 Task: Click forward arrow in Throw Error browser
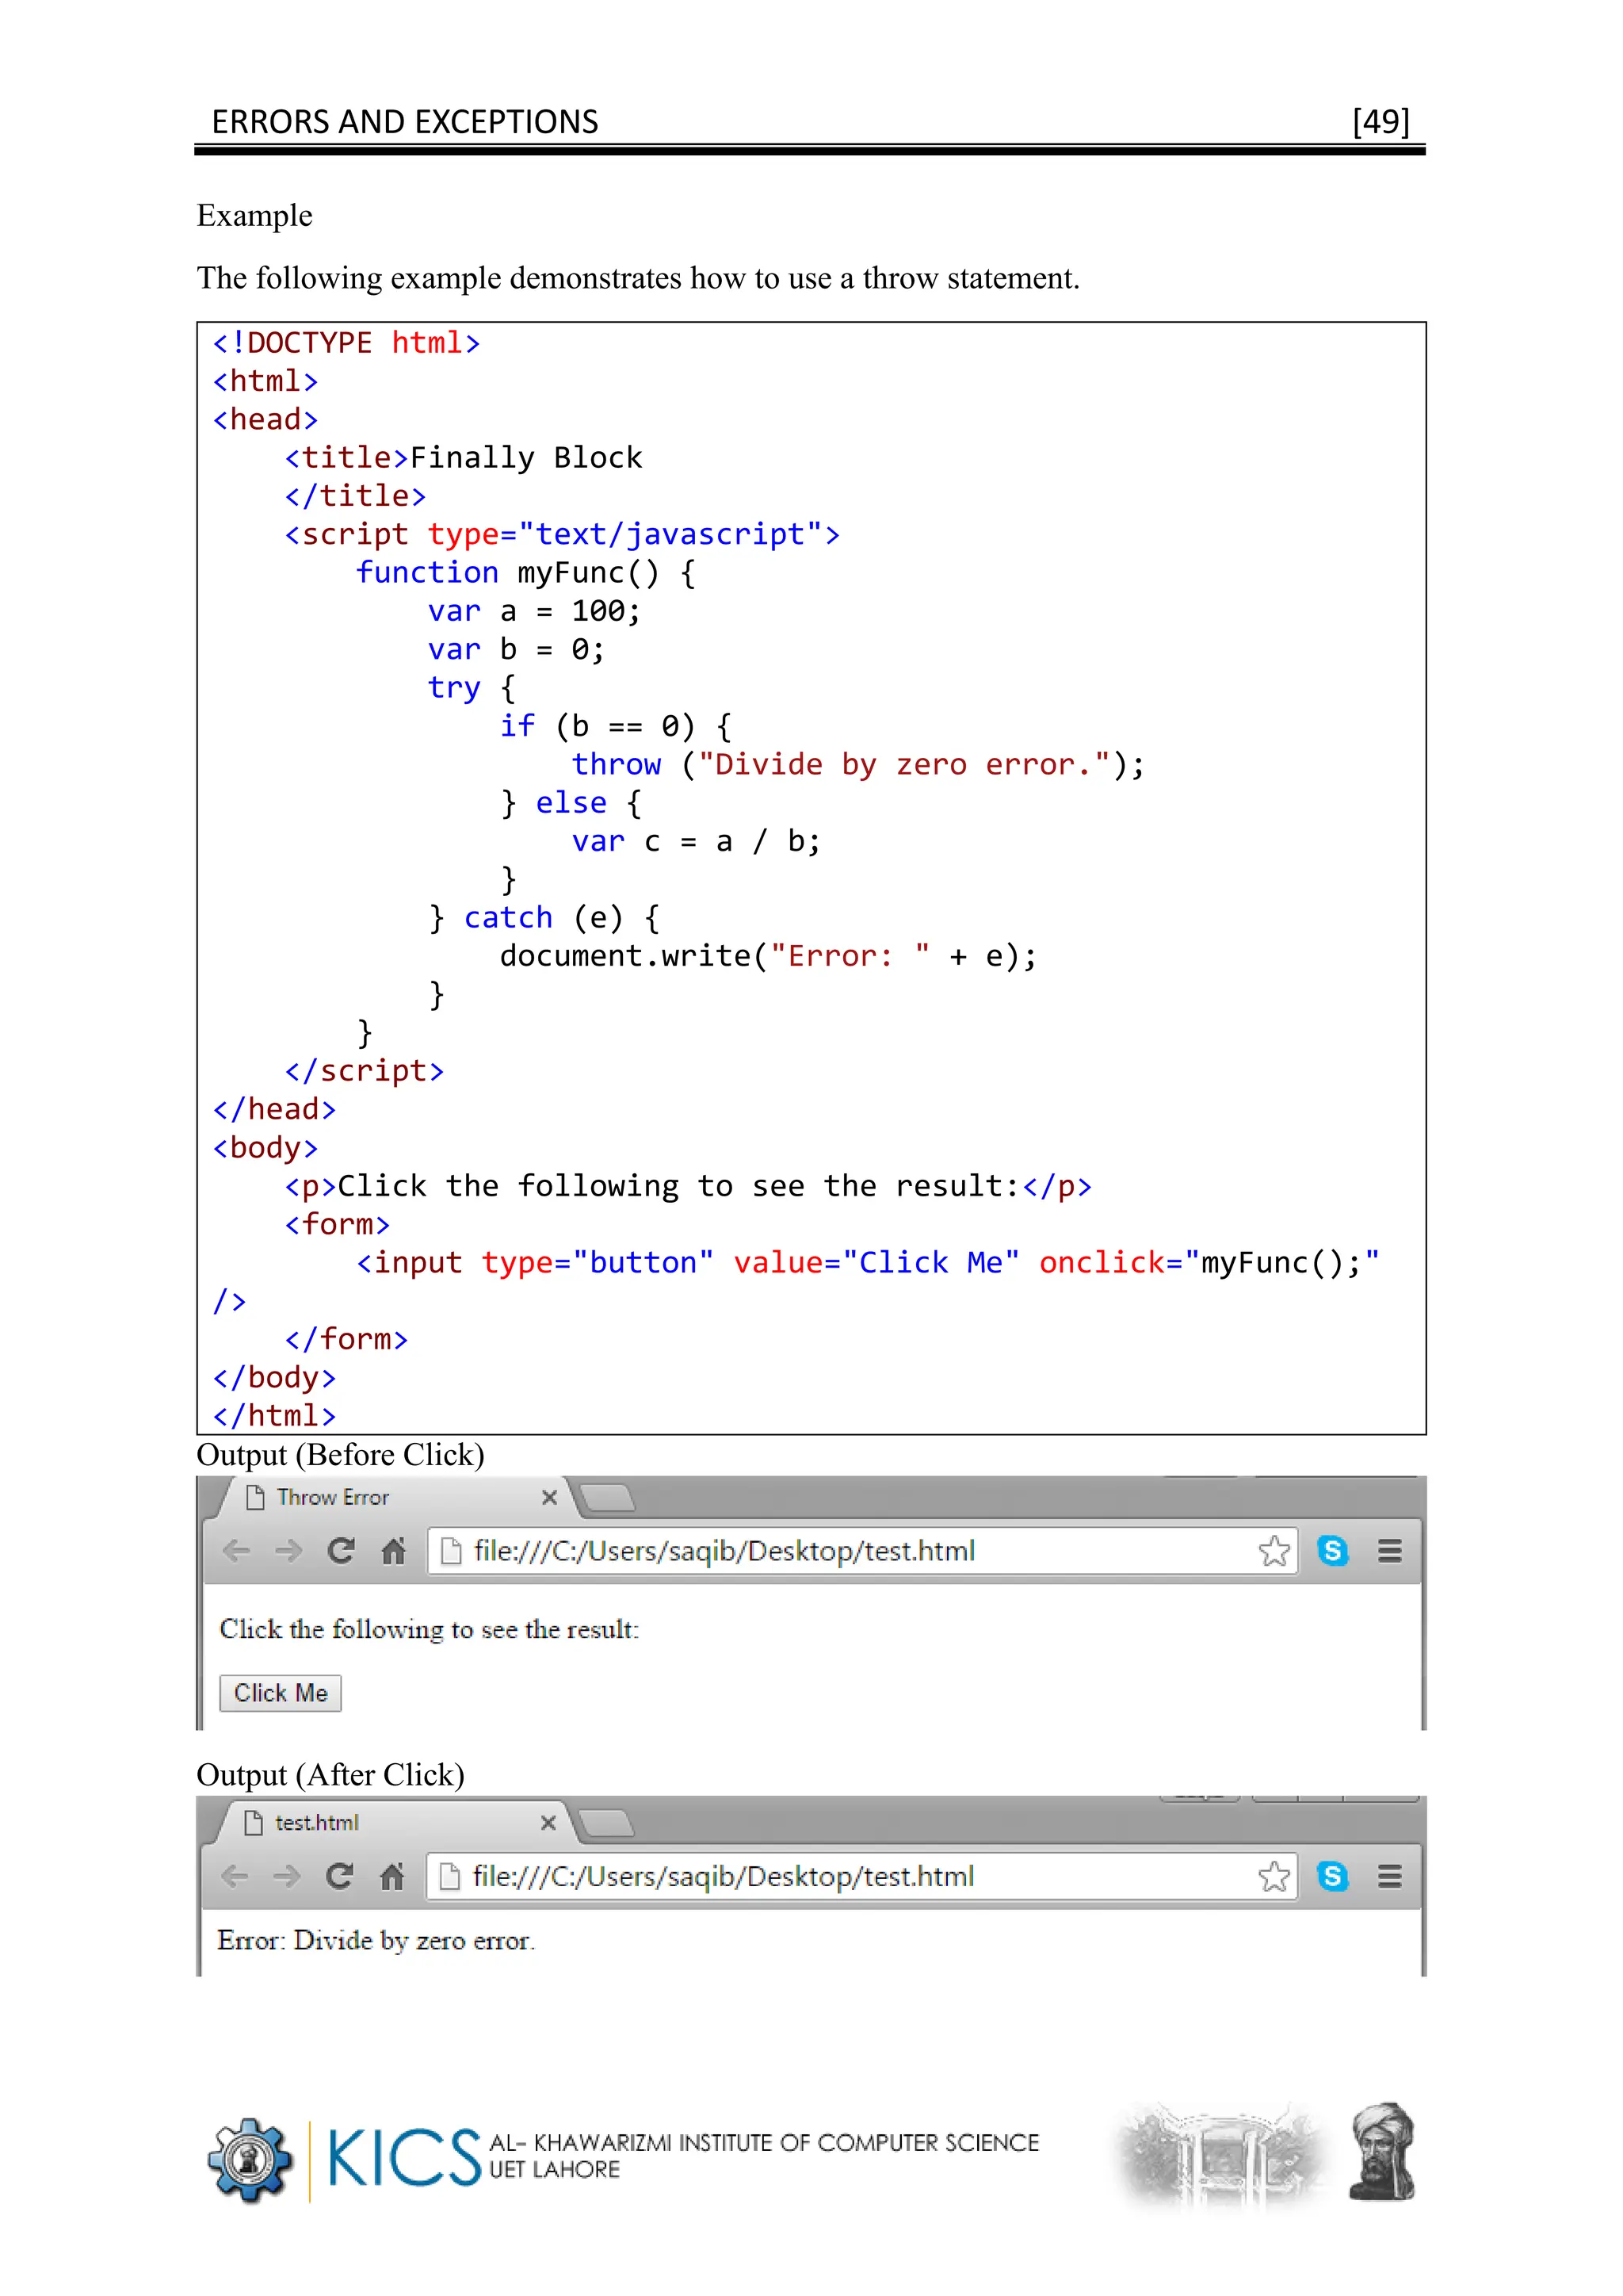click(288, 1551)
